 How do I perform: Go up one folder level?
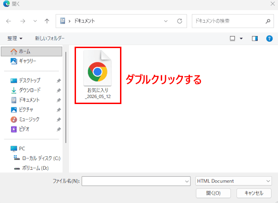tap(47, 21)
